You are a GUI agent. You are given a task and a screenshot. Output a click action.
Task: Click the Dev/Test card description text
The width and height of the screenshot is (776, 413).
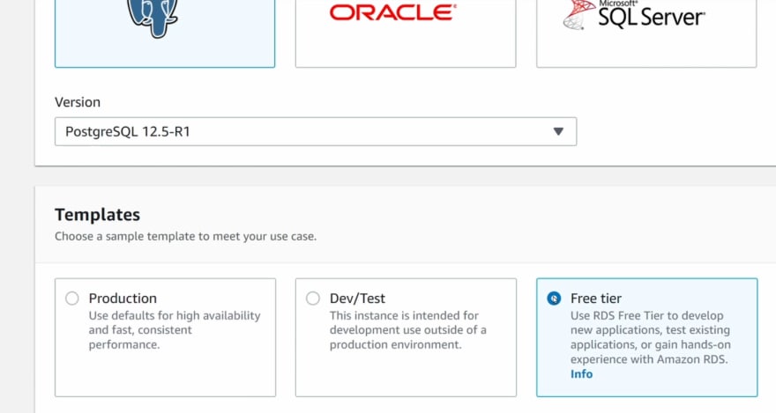[407, 330]
